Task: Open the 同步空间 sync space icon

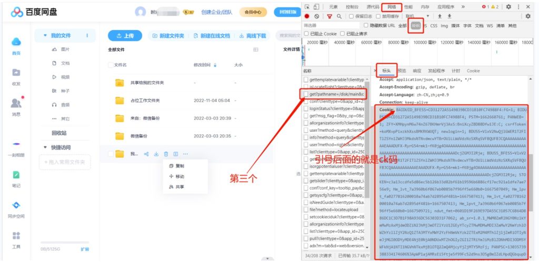Action: [x=16, y=205]
